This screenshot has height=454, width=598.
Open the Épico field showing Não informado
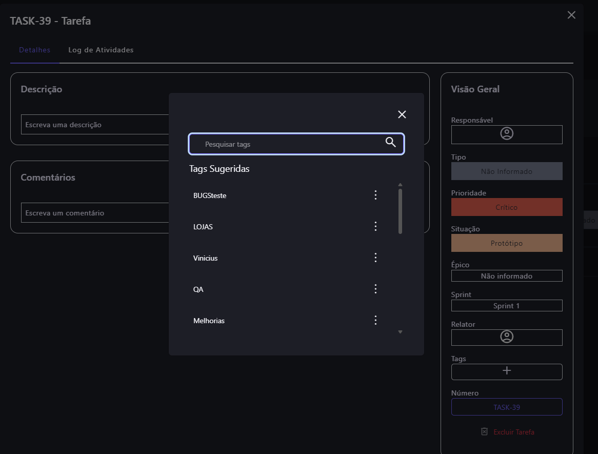507,276
